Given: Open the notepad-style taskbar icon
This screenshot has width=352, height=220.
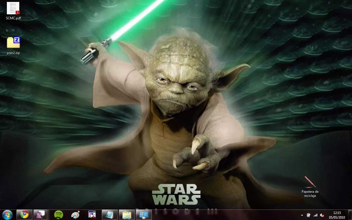Looking at the screenshot, I should click(x=110, y=215).
